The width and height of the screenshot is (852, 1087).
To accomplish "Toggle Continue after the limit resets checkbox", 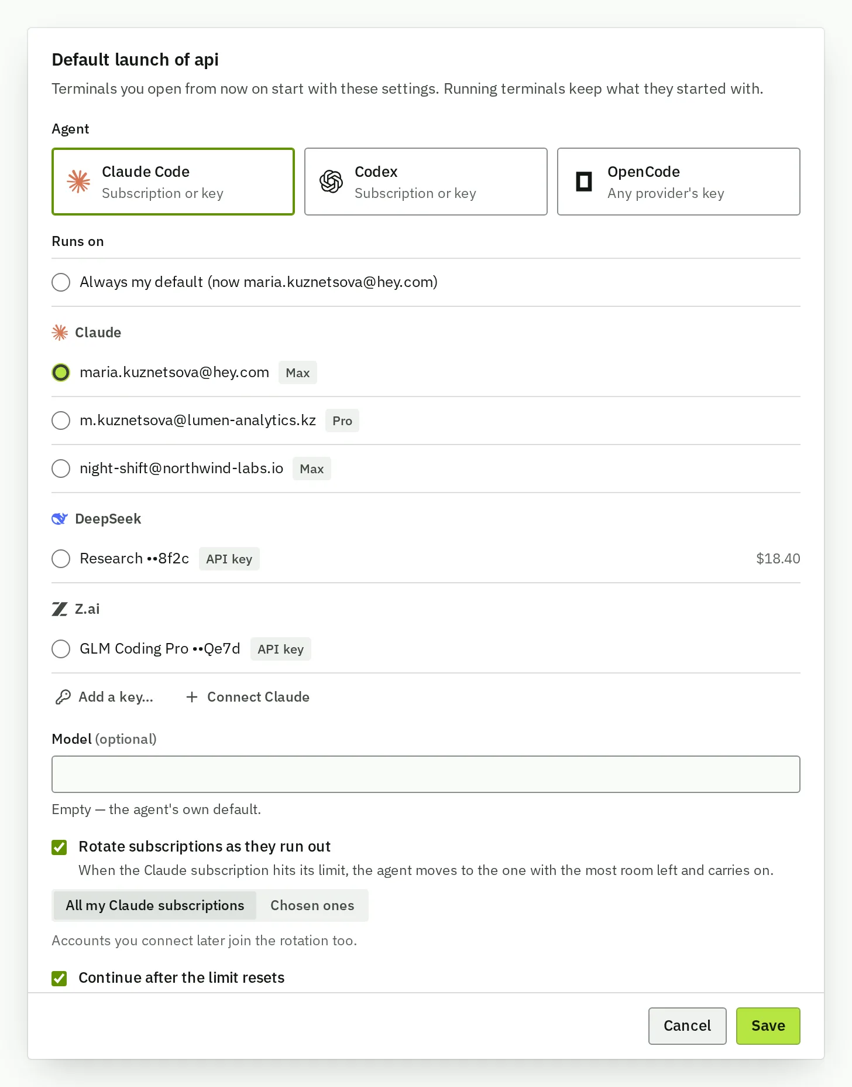I will pos(59,978).
